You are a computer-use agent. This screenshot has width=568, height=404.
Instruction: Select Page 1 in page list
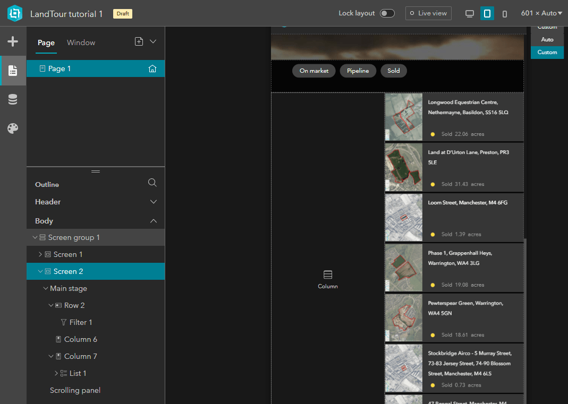96,68
